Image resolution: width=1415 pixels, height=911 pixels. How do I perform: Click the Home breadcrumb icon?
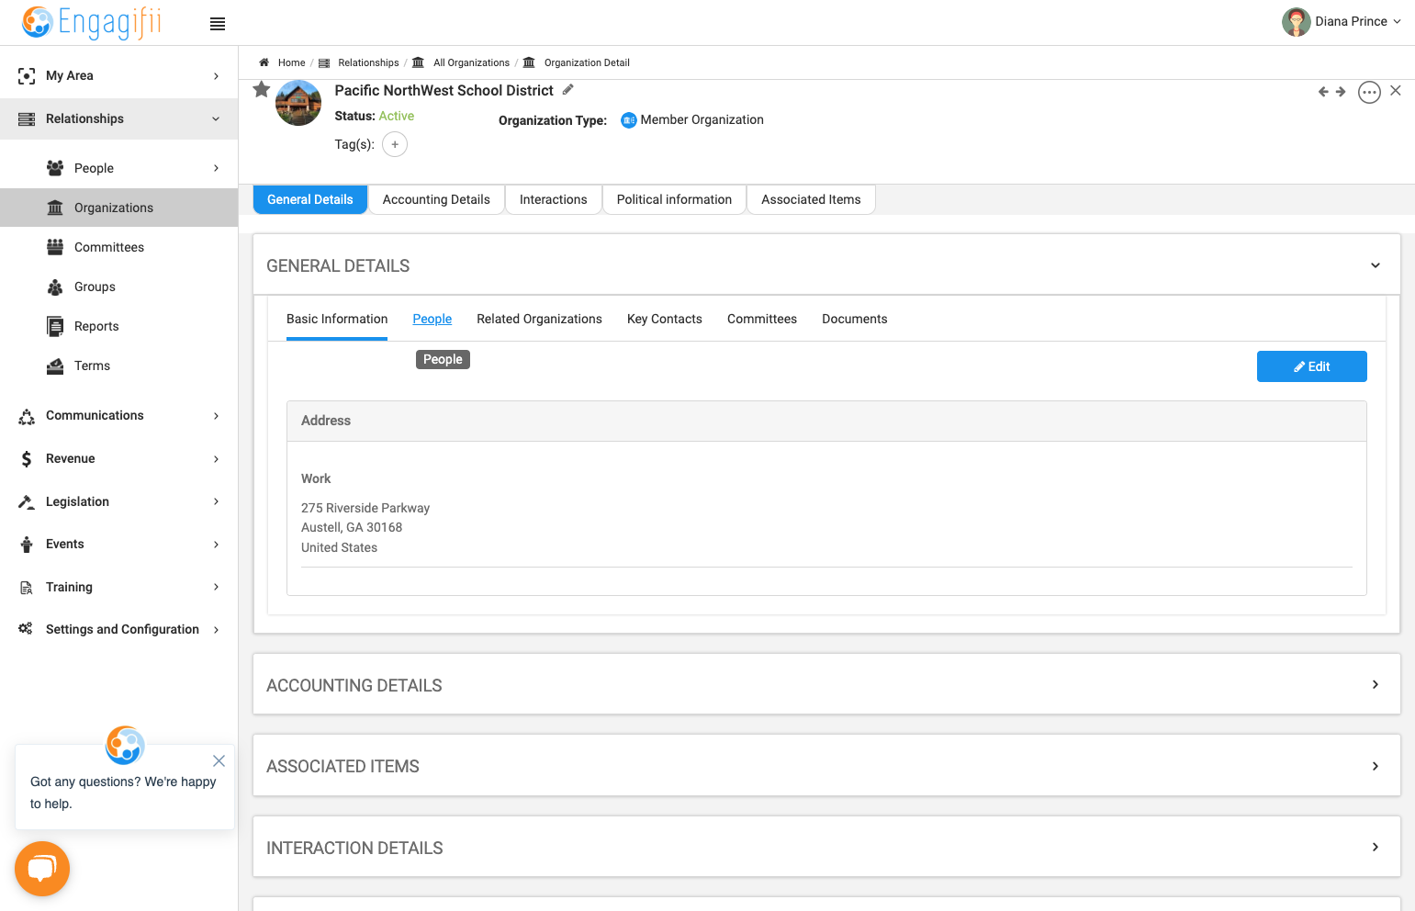(264, 62)
